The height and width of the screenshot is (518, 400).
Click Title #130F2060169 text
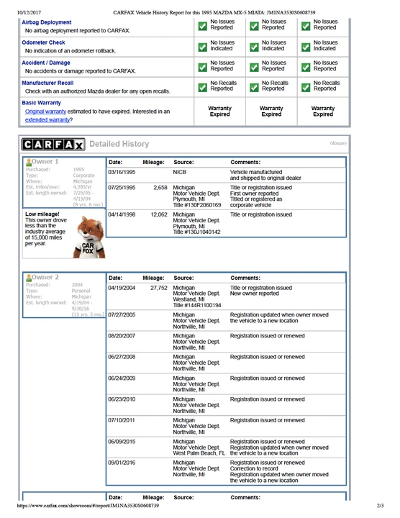click(x=197, y=205)
